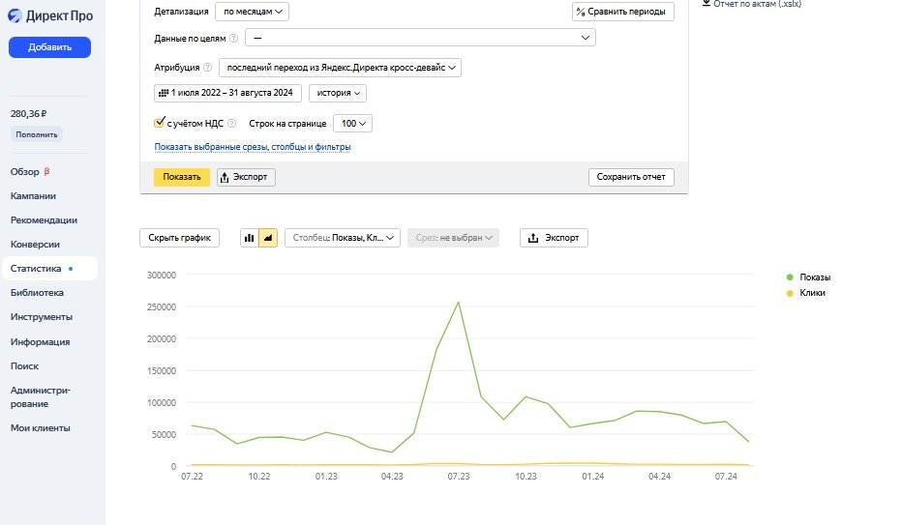Open the Детализация по месяцам dropdown
This screenshot has height=525, width=902.
(252, 12)
